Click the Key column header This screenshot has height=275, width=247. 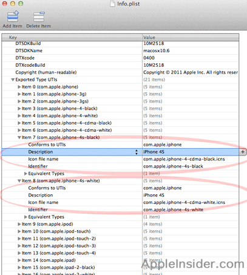click(72, 38)
